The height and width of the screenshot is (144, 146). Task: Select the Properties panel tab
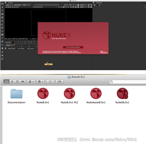(99, 3)
